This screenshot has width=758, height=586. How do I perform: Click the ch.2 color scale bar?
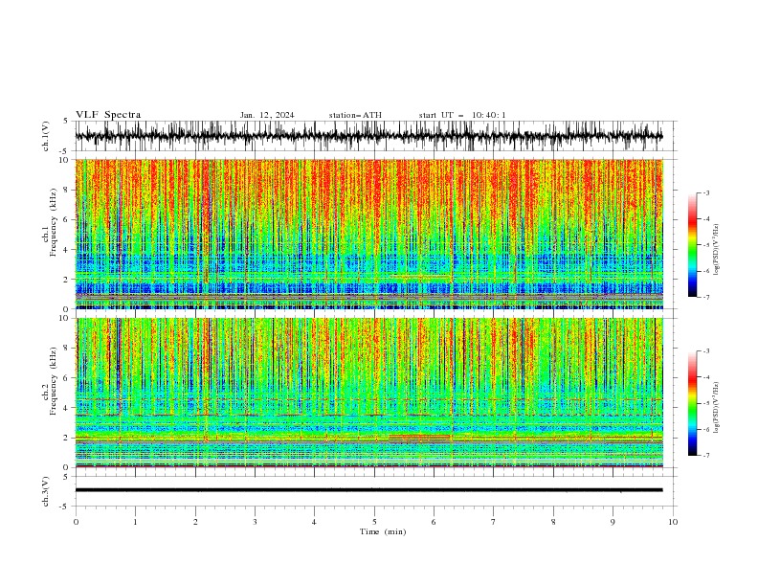pos(692,403)
